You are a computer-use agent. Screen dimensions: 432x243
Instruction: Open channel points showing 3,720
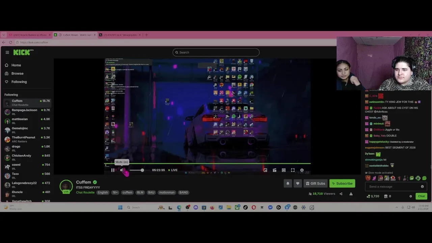(373, 196)
